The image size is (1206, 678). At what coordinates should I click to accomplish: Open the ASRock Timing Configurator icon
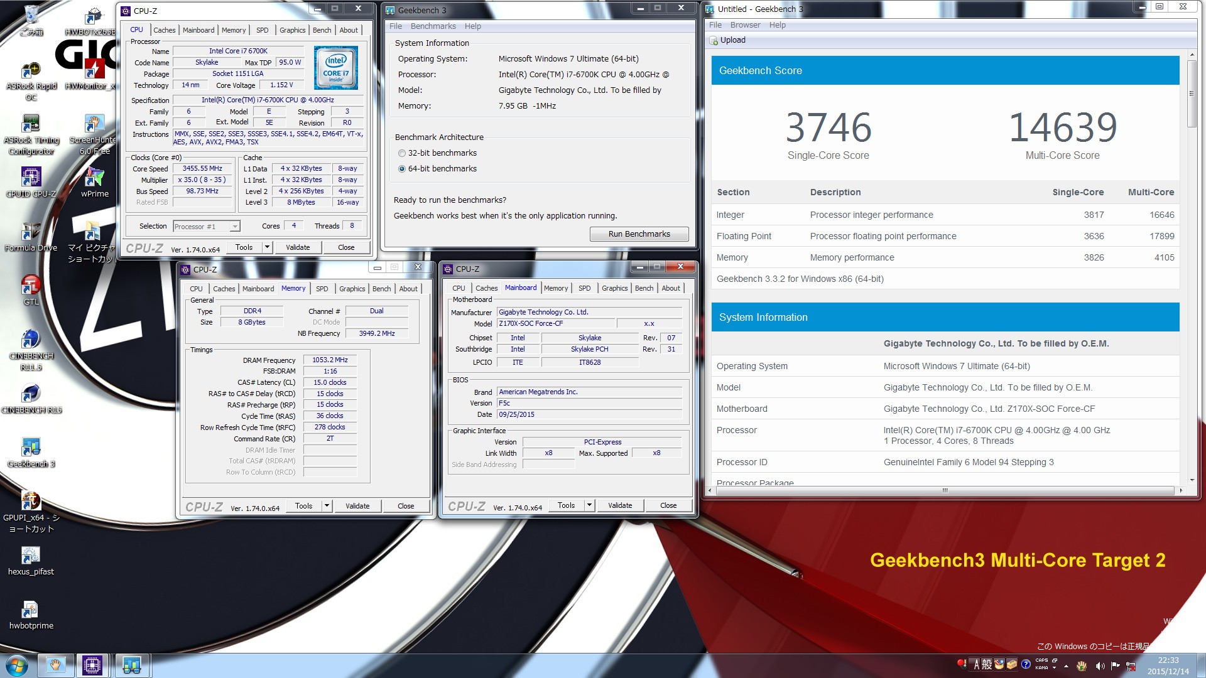pos(31,134)
